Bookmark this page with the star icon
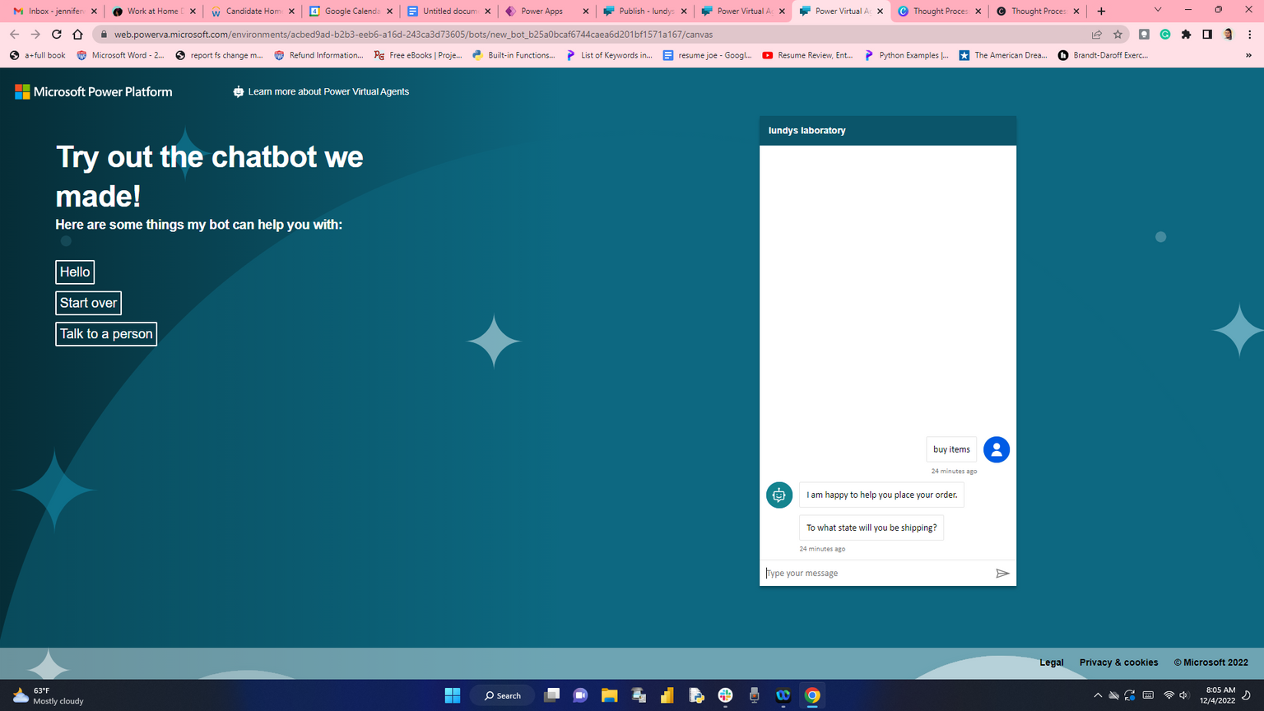The image size is (1264, 711). 1118,35
